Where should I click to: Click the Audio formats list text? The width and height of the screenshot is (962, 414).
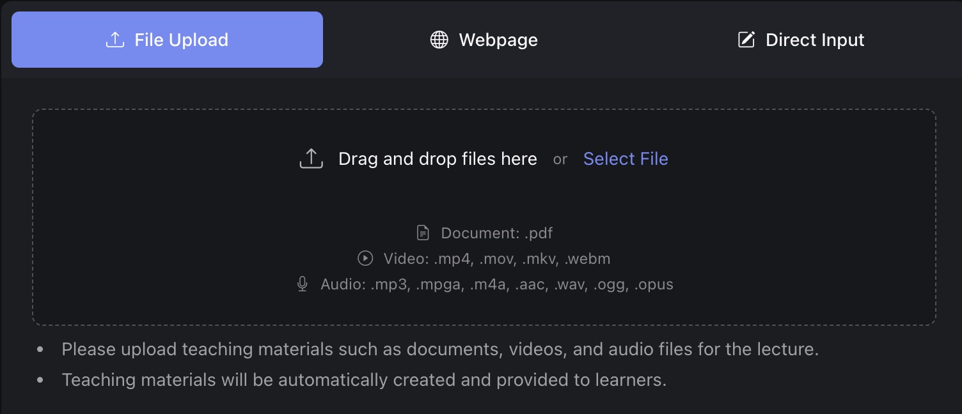click(496, 284)
